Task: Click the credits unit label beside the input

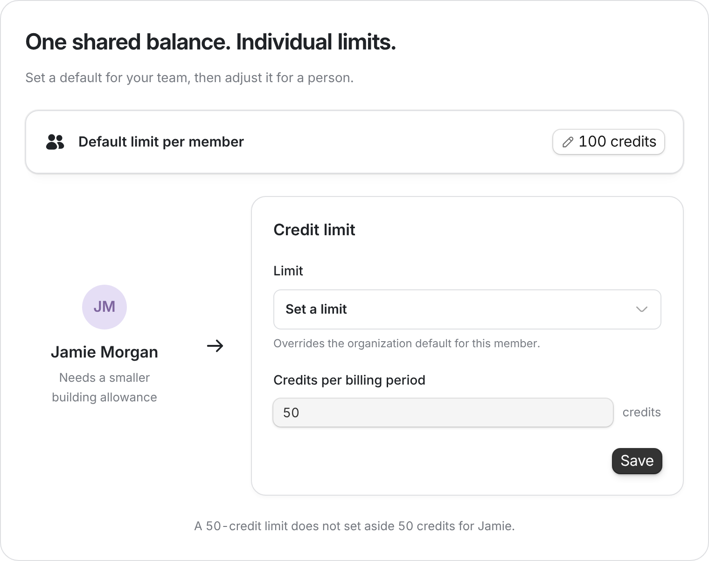Action: tap(641, 412)
